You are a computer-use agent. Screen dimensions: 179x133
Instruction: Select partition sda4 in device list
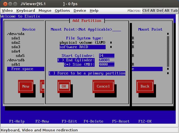pyautogui.click(x=16, y=51)
